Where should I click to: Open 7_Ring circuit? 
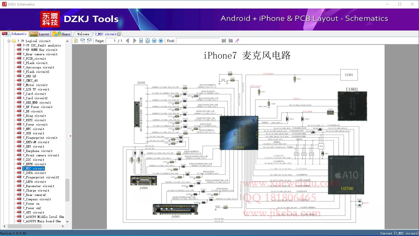(x=34, y=116)
